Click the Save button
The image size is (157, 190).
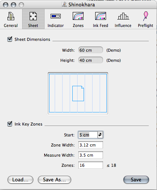point(136,180)
